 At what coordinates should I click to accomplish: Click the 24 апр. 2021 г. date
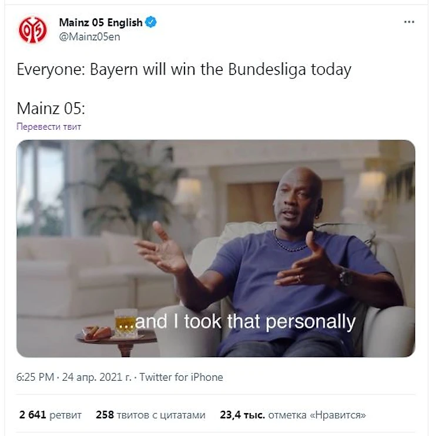96,377
